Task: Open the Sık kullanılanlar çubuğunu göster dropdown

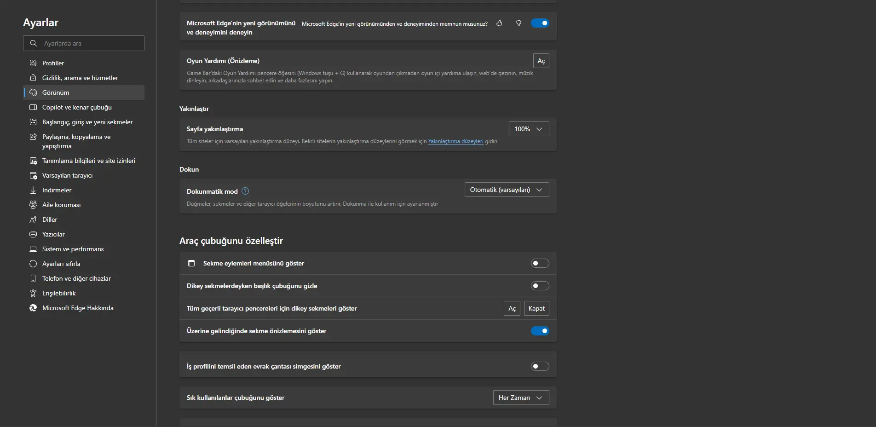Action: tap(521, 398)
